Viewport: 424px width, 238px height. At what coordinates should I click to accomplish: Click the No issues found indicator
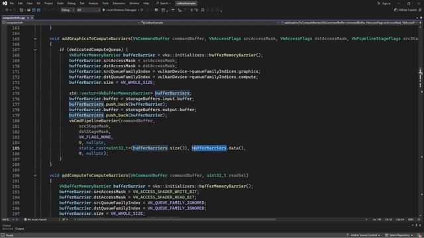pyautogui.click(x=35, y=219)
